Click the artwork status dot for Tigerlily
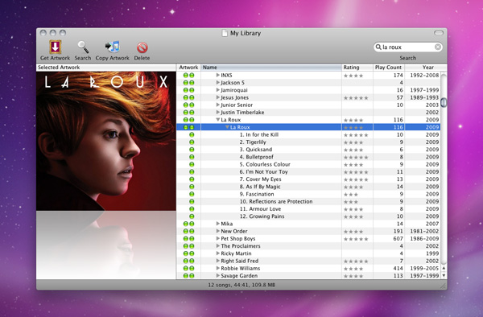This screenshot has width=483, height=317. click(192, 142)
